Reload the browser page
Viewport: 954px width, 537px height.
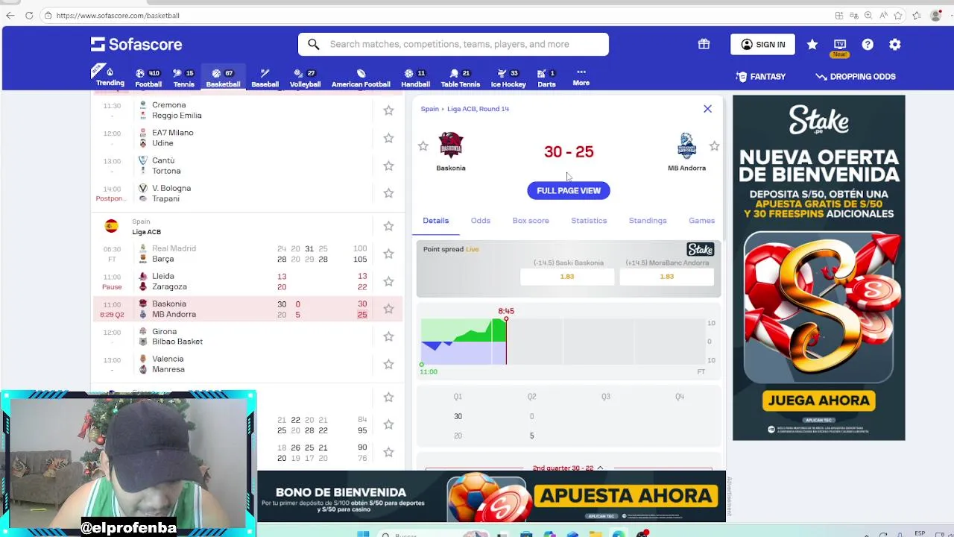29,15
